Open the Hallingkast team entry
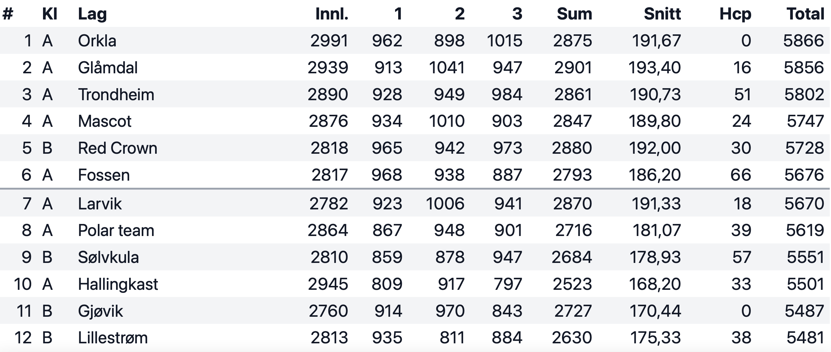Viewport: 831px width, 352px height. click(x=118, y=284)
